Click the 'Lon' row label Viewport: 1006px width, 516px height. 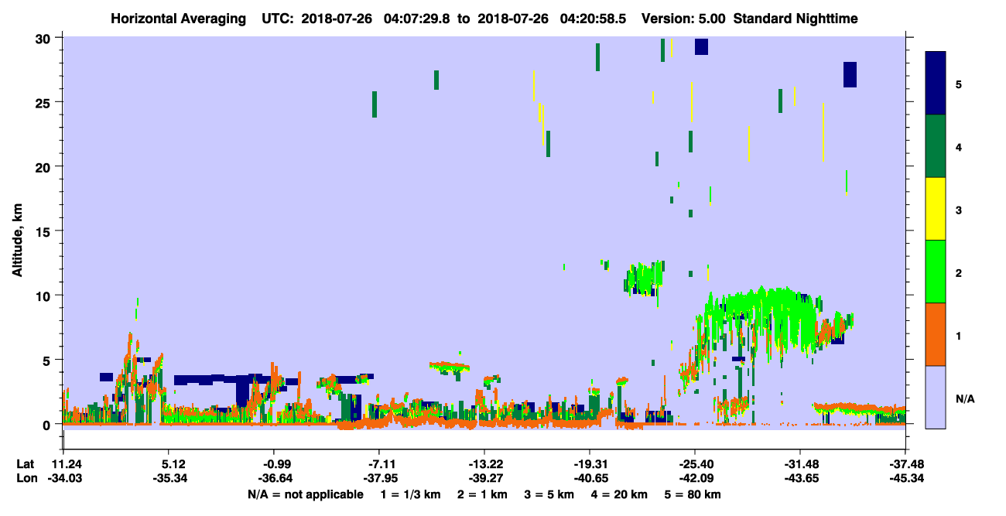tap(26, 479)
